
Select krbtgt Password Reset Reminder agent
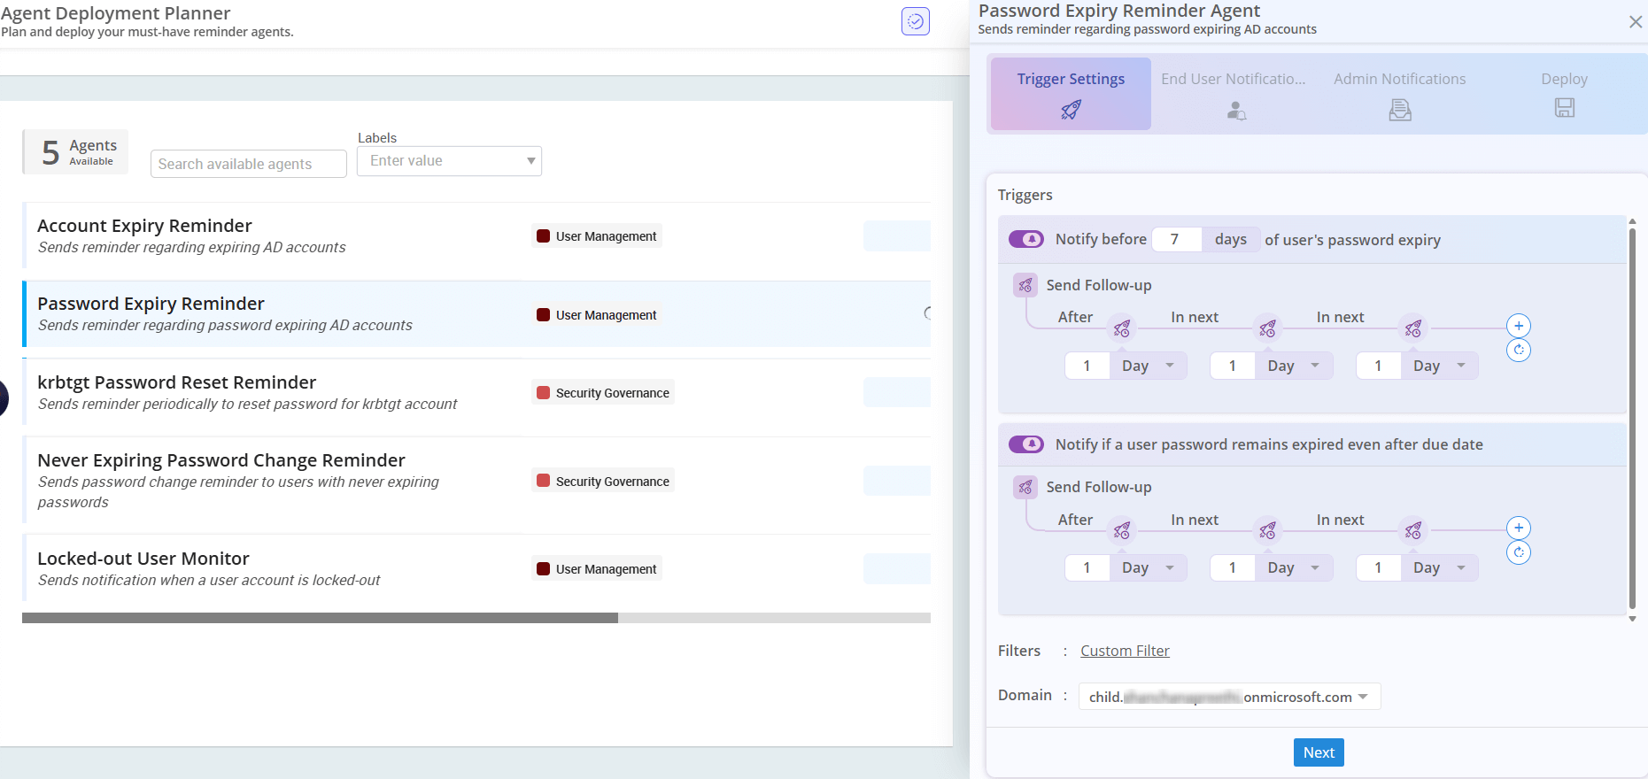476,392
